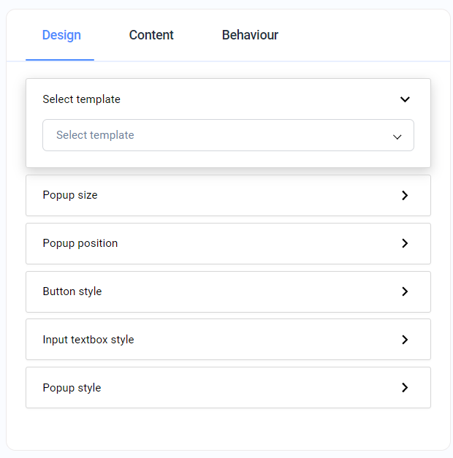The width and height of the screenshot is (453, 458).
Task: Collapse Select template section using its chevron
Action: click(405, 99)
